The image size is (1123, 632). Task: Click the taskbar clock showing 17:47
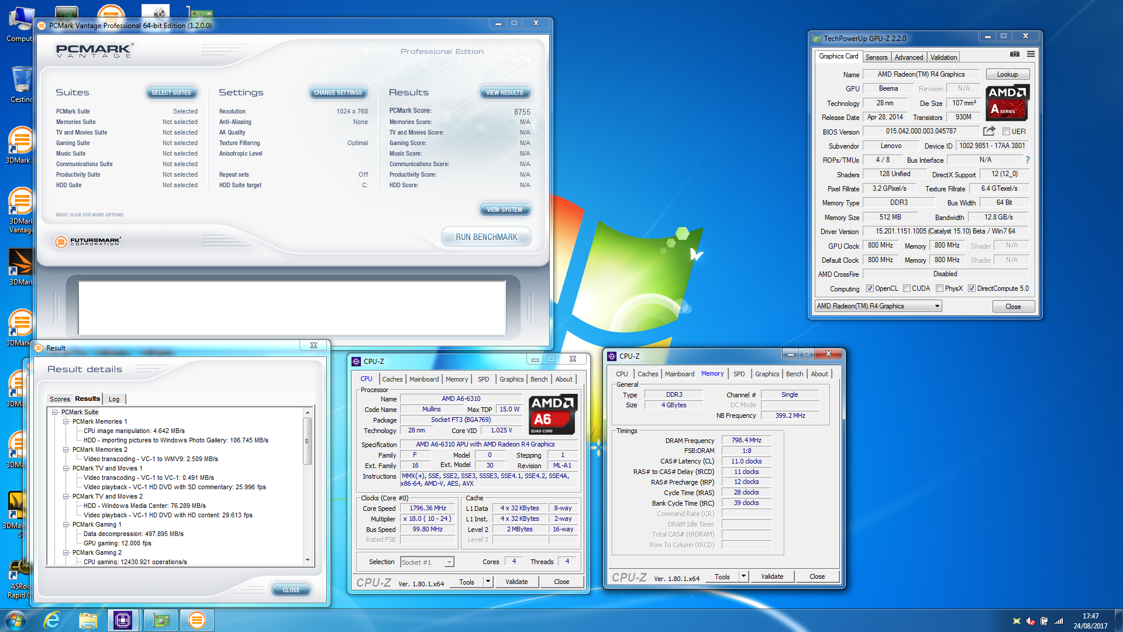(x=1090, y=621)
